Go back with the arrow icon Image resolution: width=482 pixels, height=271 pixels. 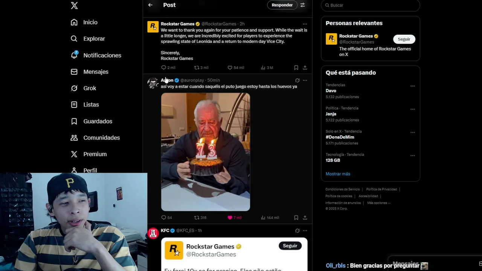click(x=150, y=5)
